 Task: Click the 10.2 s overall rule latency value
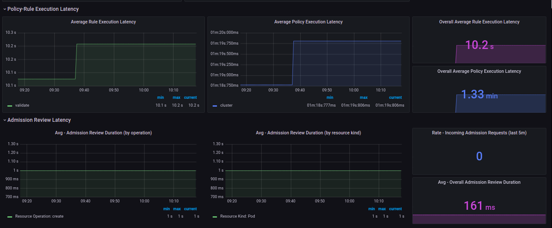point(479,45)
